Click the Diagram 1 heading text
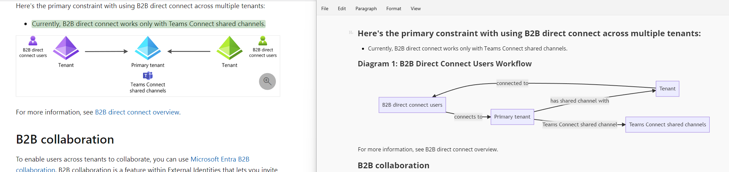The width and height of the screenshot is (729, 172). [444, 64]
